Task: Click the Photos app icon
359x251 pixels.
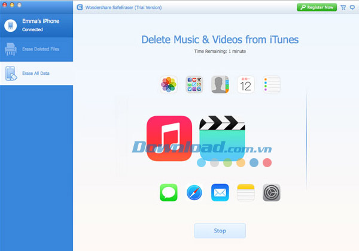Action: [169, 84]
